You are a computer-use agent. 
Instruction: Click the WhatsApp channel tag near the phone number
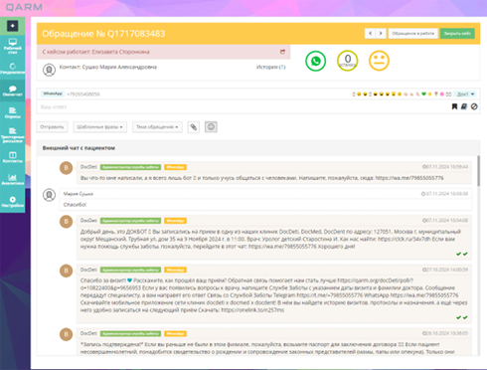(53, 93)
